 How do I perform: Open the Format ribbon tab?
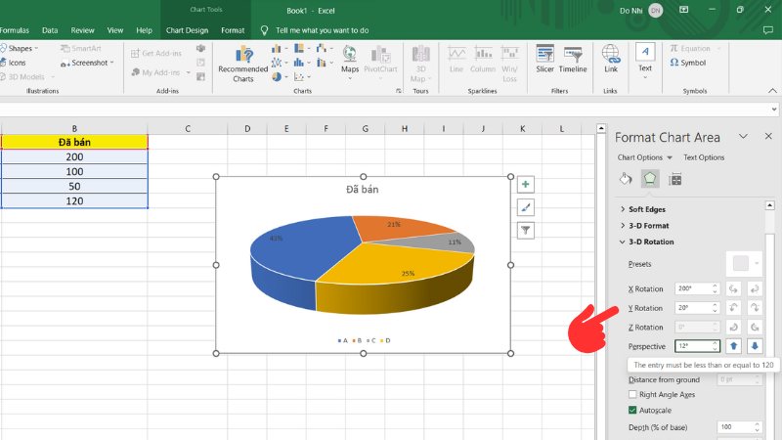coord(233,30)
